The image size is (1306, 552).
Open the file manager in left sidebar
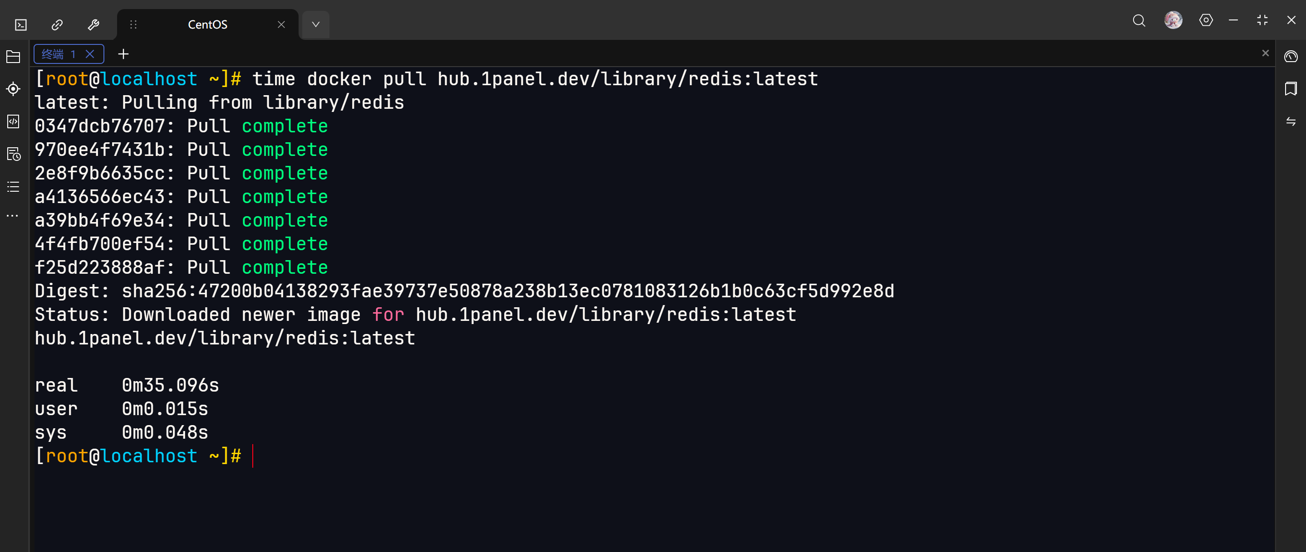(x=13, y=56)
